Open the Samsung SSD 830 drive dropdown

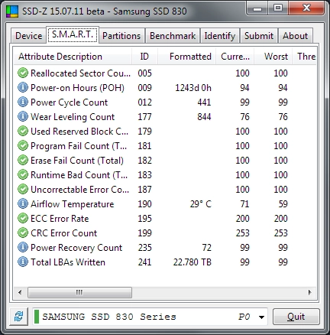[x=150, y=317]
